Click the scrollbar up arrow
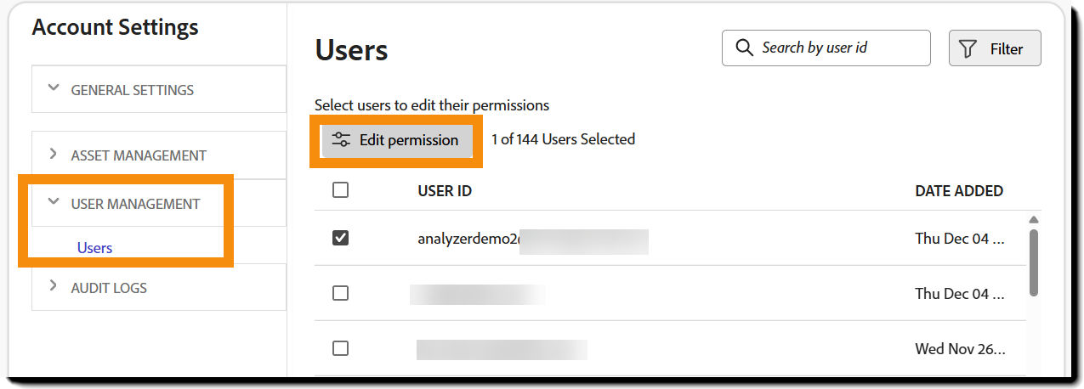The height and width of the screenshot is (389, 1084). [x=1033, y=219]
